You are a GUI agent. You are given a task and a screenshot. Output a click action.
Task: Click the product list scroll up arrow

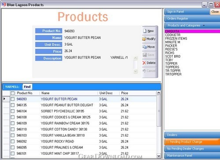point(159,93)
